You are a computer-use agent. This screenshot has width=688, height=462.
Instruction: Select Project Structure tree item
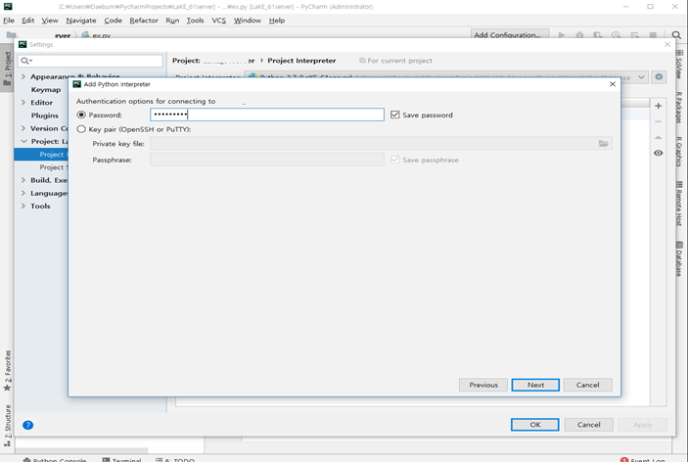coord(54,167)
